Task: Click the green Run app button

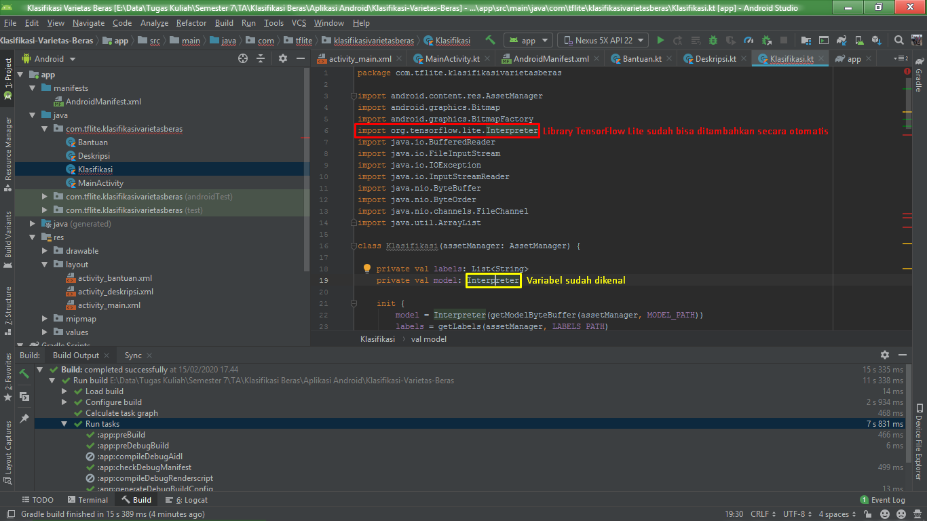Action: (x=660, y=41)
